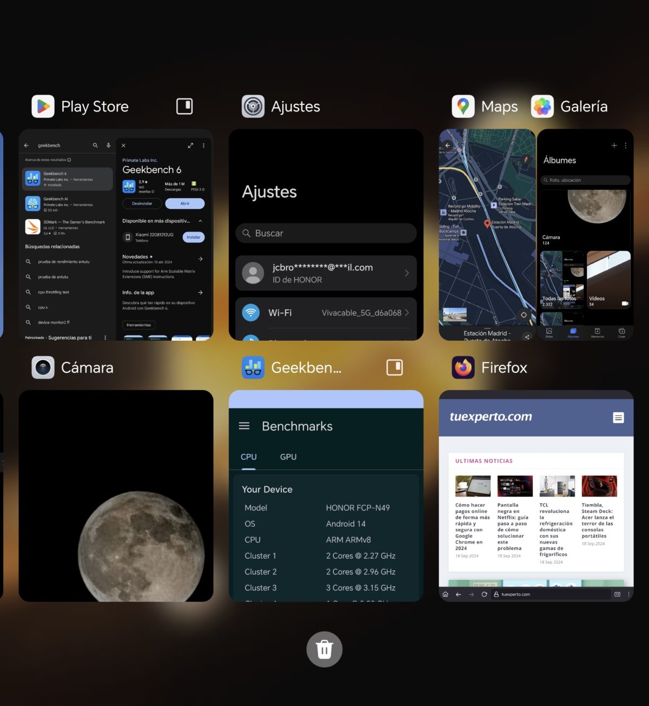This screenshot has width=649, height=706.
Task: Collapse the 'Disponible en más dispositivos' section
Action: click(x=200, y=221)
